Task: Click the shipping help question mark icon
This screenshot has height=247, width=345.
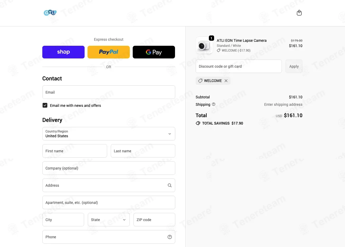Action: coord(214,104)
